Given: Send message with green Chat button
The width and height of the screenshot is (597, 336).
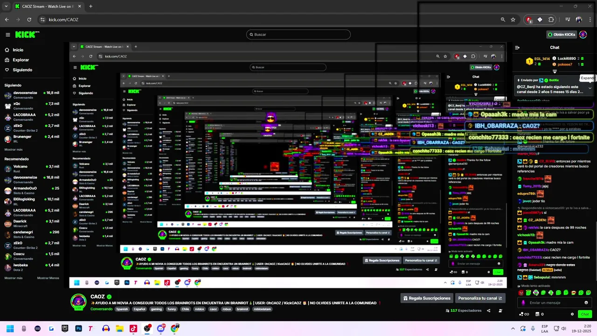Looking at the screenshot, I should [x=585, y=315].
